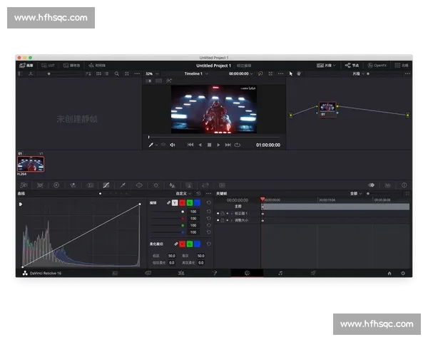428x342 pixels.
Task: Open the LUT browser
Action: click(48, 66)
